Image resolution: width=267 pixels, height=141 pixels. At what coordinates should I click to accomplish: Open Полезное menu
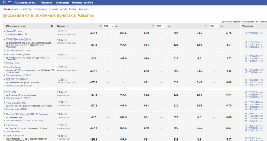click(47, 3)
